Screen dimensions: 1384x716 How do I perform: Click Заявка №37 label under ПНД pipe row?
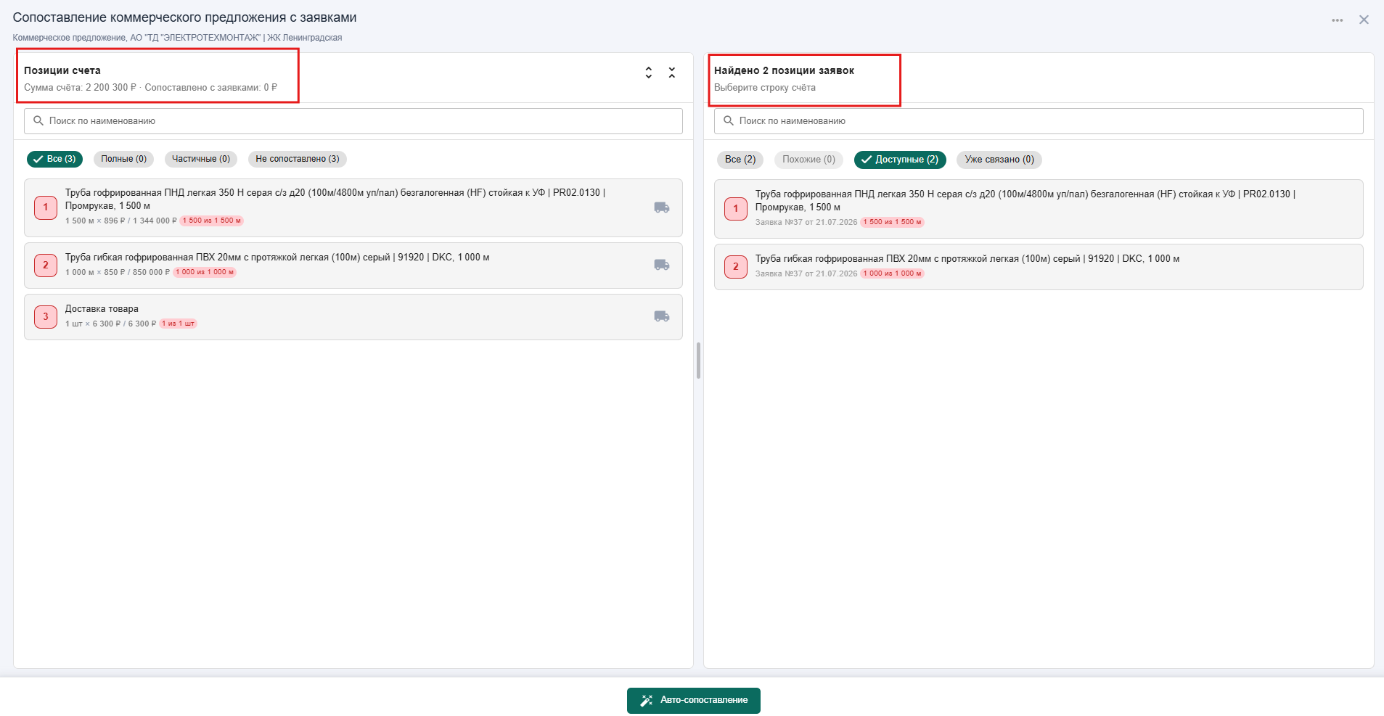(x=806, y=222)
